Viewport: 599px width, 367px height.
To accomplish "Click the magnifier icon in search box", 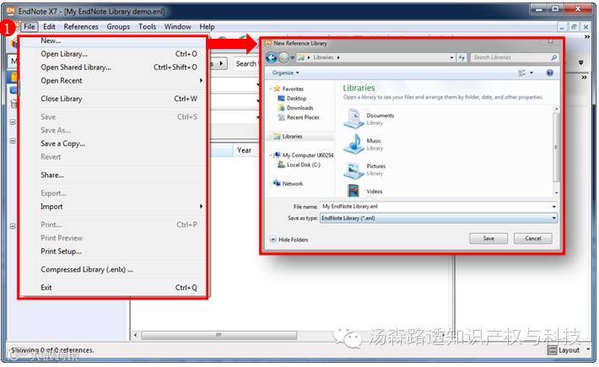I will [x=554, y=57].
